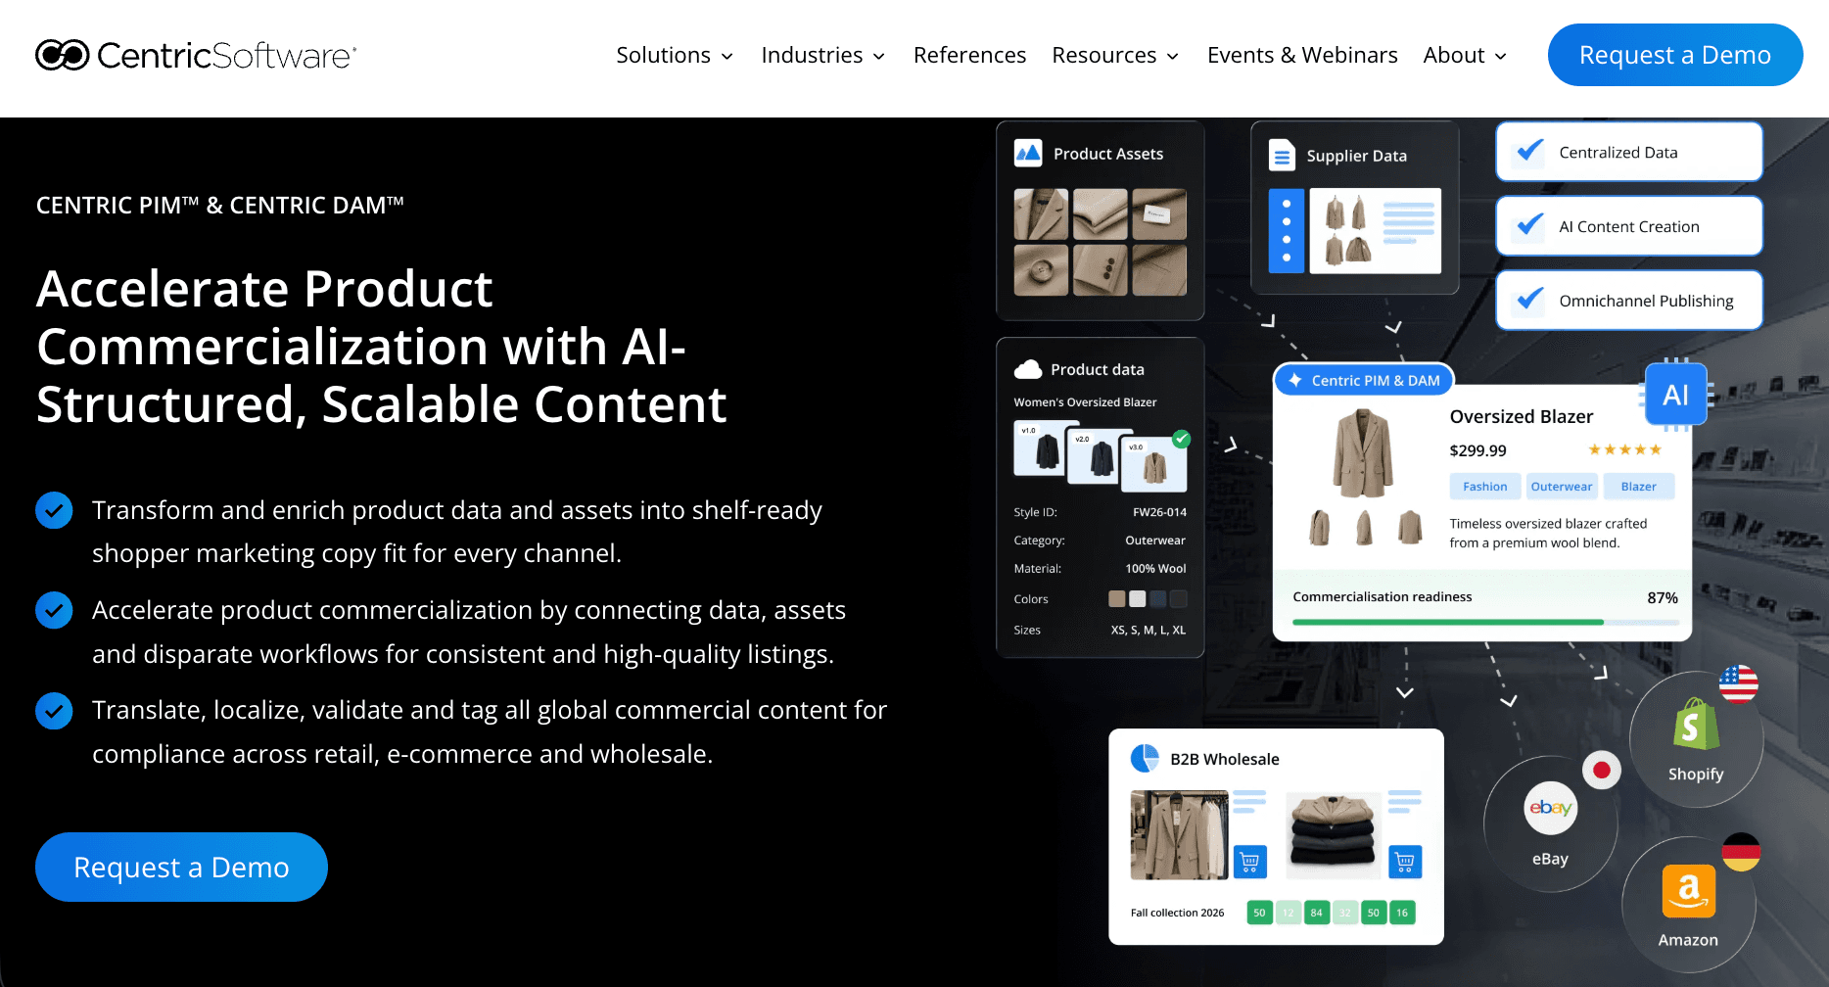Click the material value '100% Wool'

point(1155,569)
